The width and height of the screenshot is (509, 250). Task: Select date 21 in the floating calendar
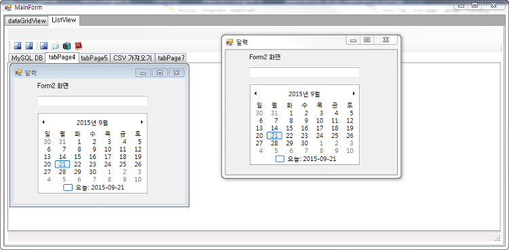(x=274, y=136)
